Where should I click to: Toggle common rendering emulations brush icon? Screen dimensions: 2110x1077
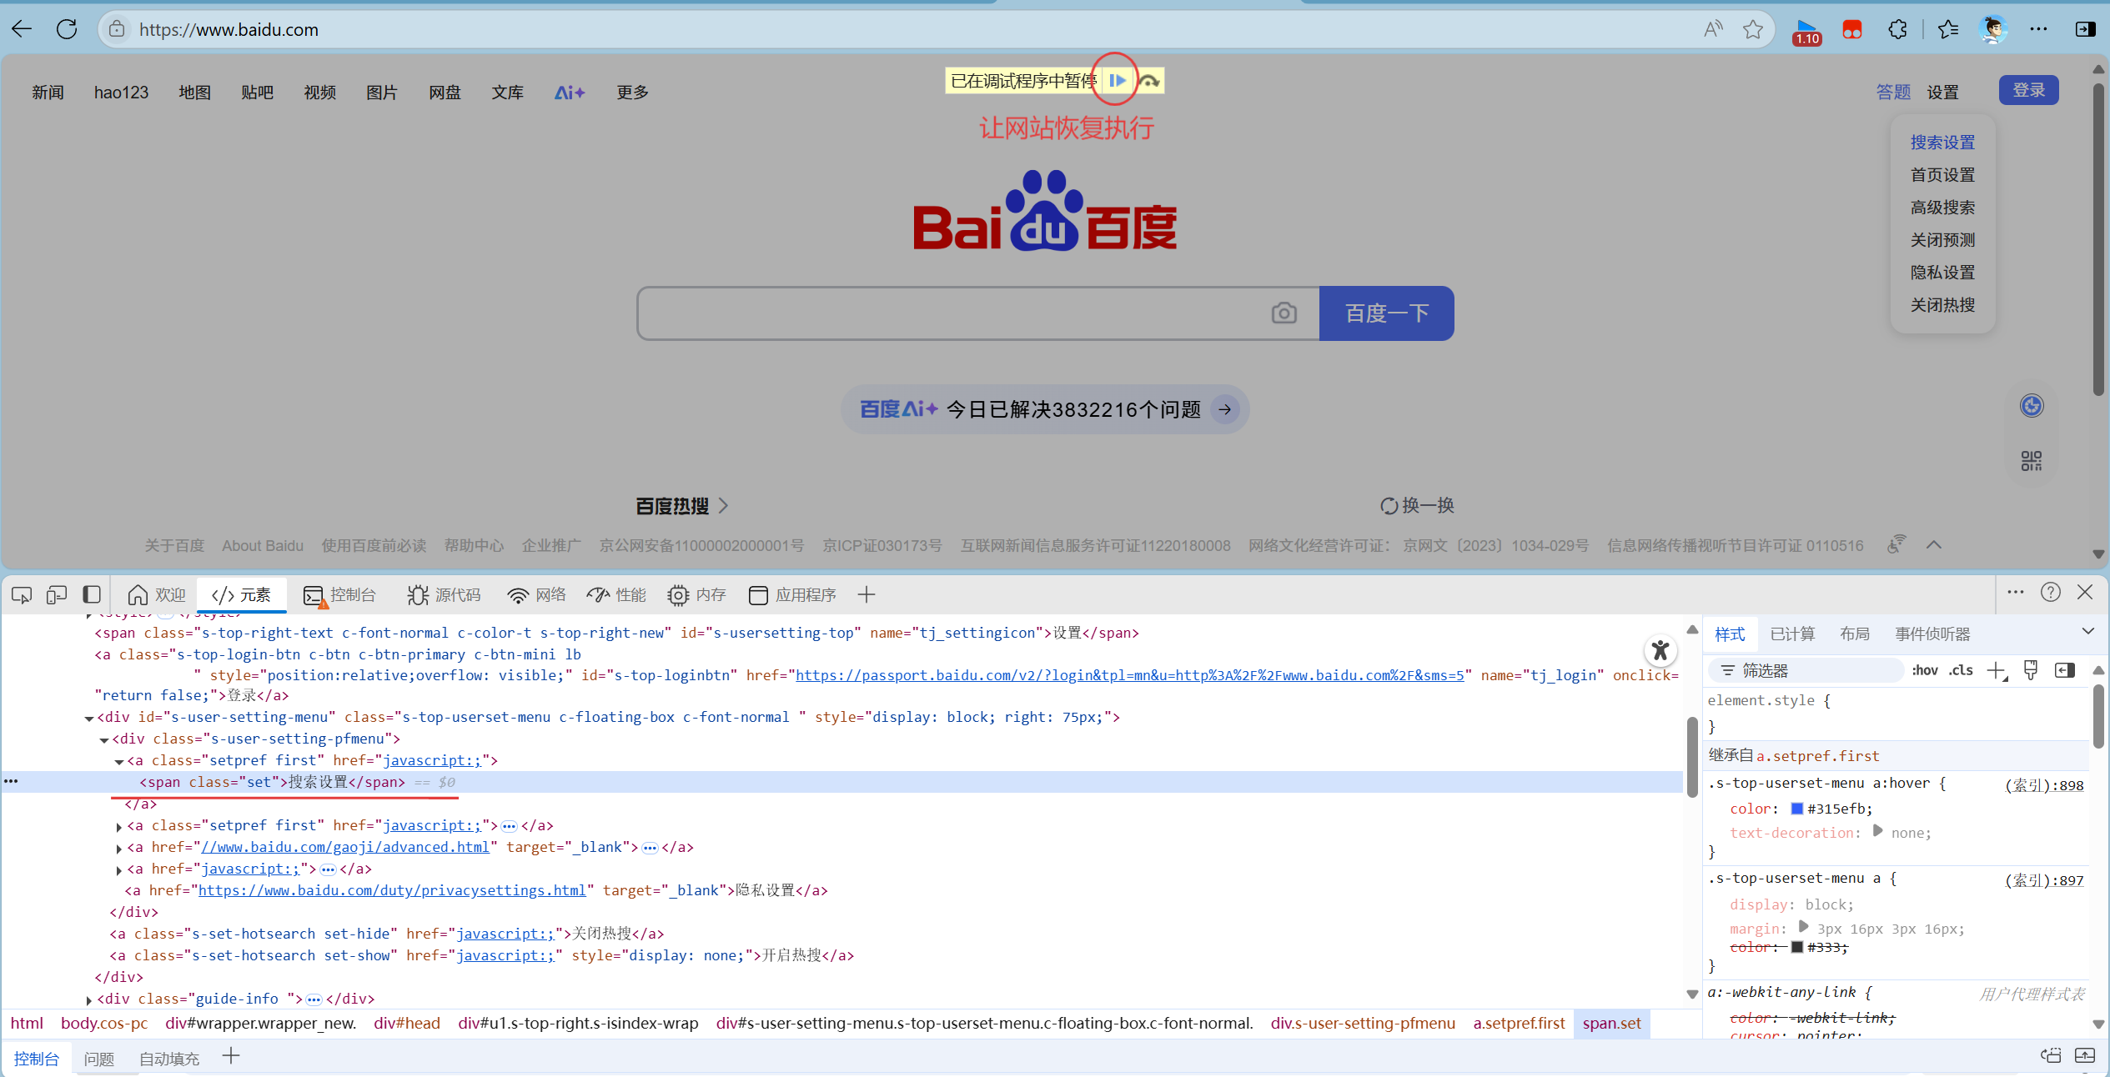click(2031, 670)
